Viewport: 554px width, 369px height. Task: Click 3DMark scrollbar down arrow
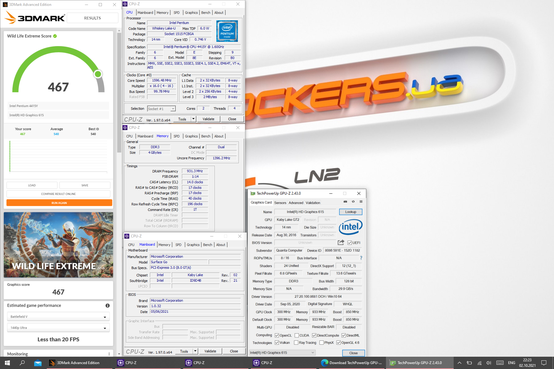(119, 354)
